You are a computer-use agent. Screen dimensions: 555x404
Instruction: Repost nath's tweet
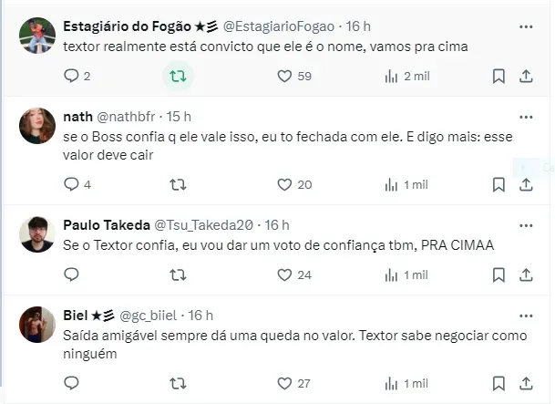point(179,184)
